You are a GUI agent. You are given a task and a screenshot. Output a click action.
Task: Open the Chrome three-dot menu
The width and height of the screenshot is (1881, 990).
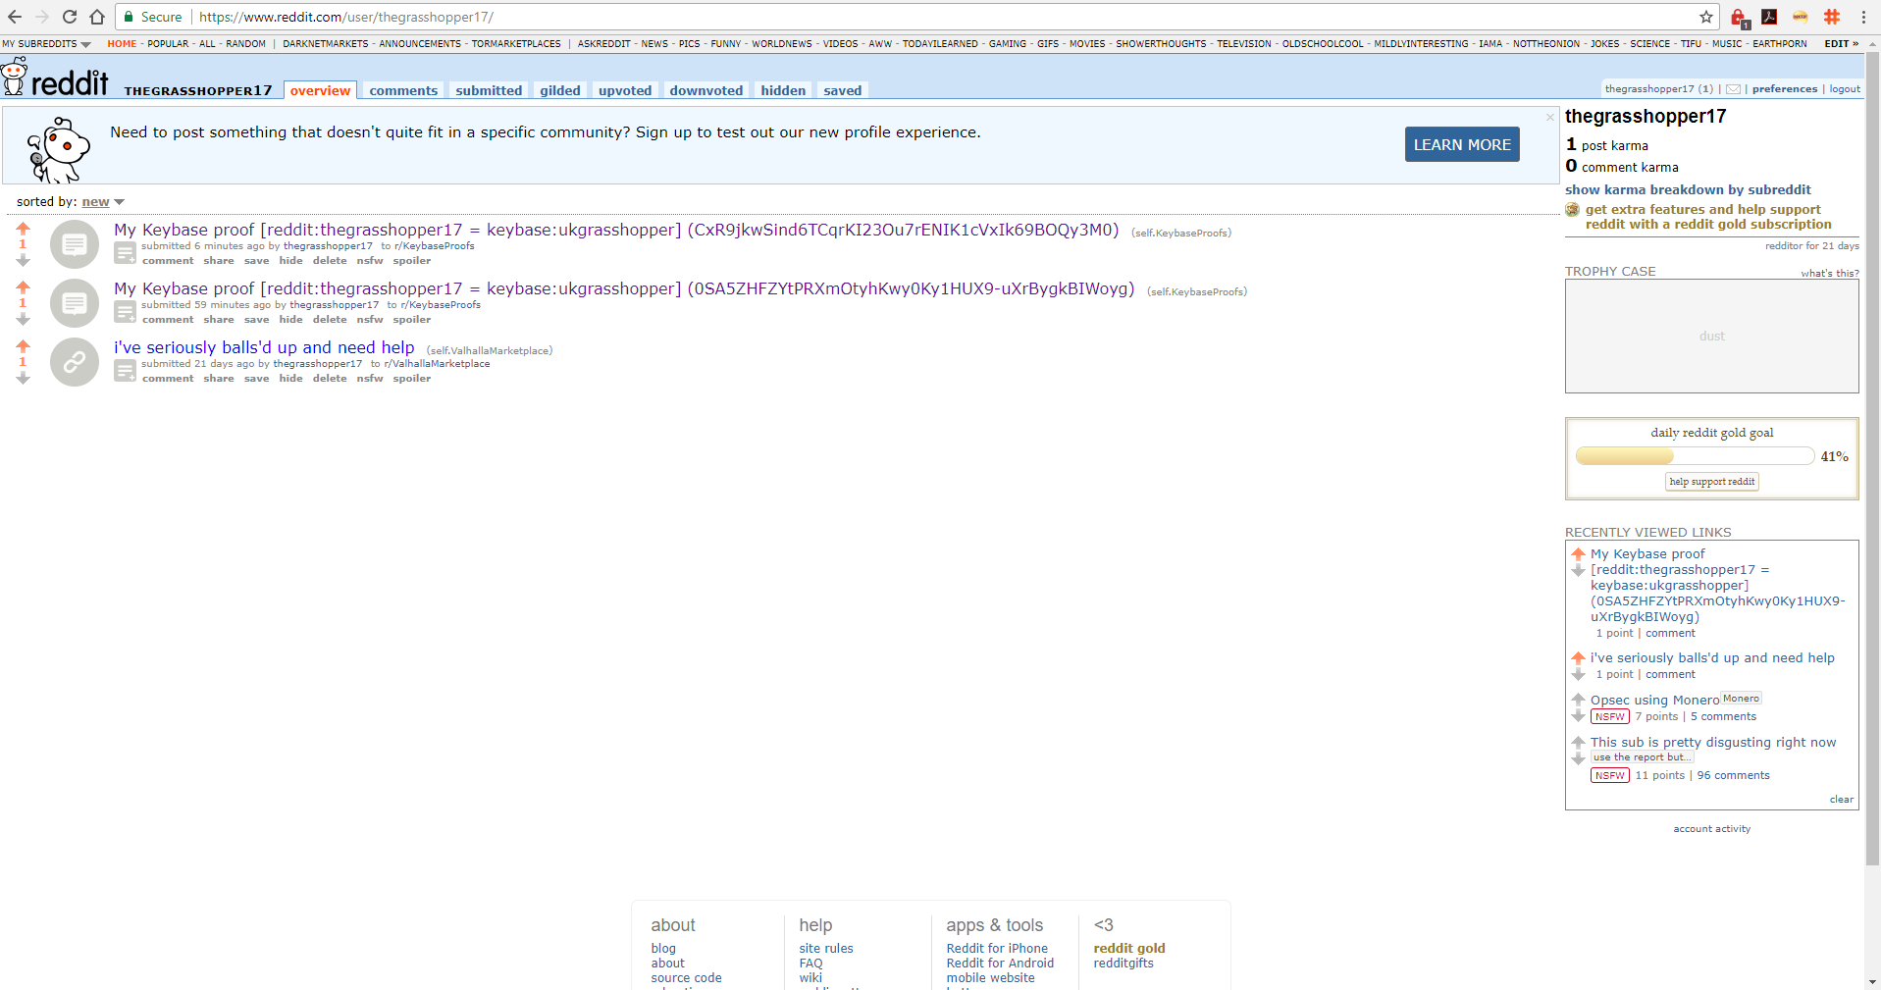[x=1863, y=17]
